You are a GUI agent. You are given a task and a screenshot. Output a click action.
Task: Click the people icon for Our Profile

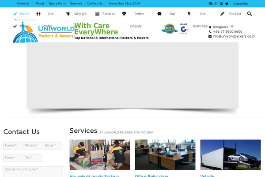coord(38,14)
